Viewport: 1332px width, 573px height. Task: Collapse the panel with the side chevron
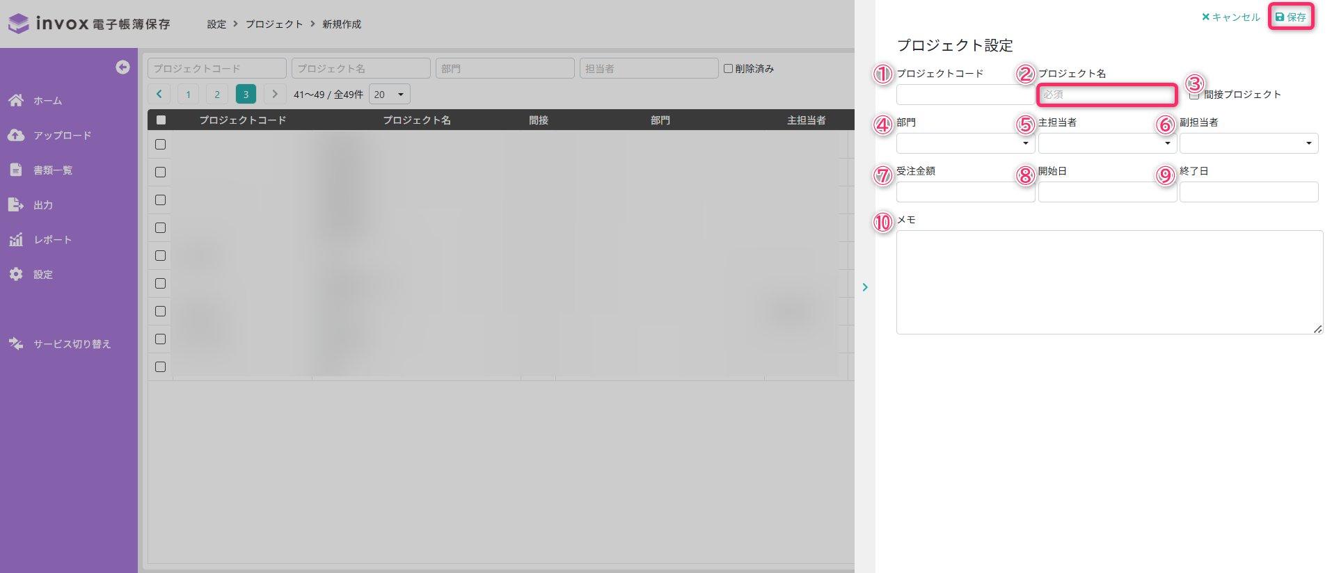[865, 287]
